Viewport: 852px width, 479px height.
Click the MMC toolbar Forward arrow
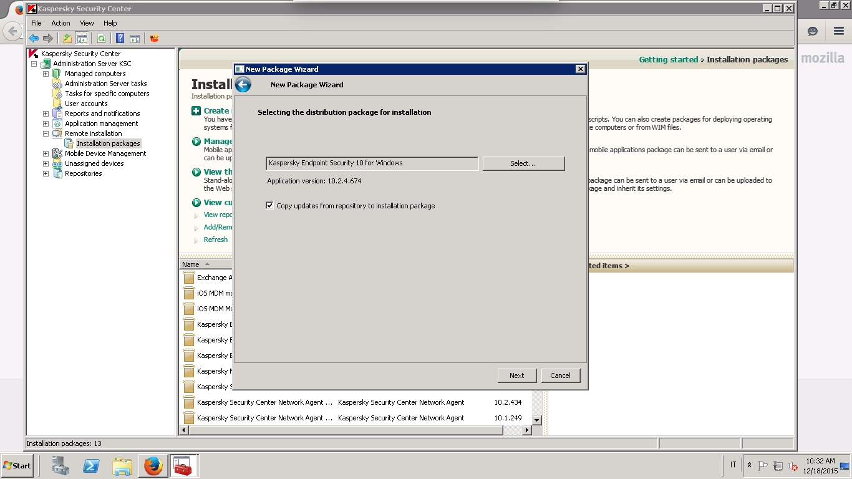(x=48, y=38)
